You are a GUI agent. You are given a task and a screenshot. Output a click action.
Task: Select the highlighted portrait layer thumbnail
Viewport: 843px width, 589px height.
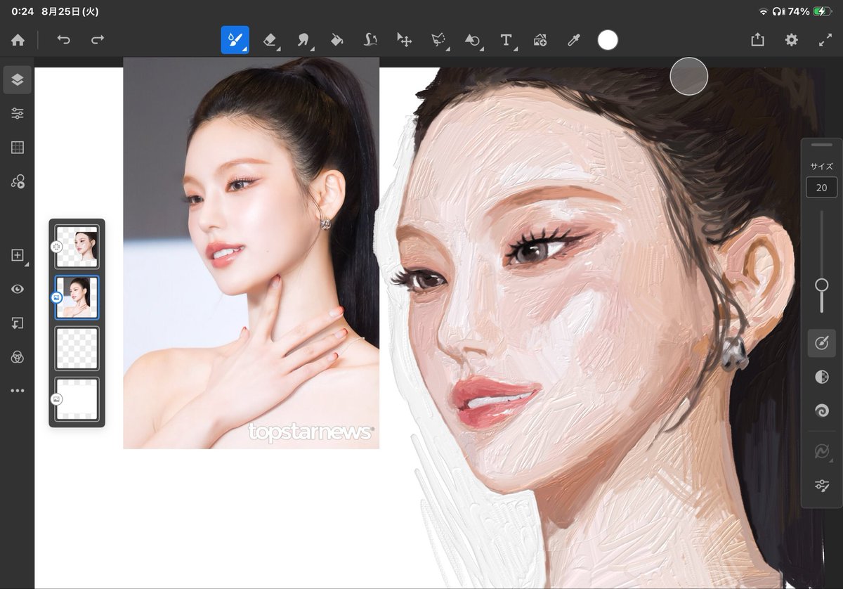[x=77, y=297]
